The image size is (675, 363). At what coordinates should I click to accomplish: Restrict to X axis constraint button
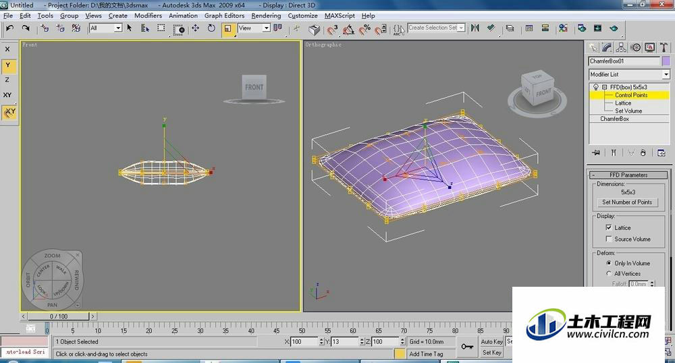[7, 49]
